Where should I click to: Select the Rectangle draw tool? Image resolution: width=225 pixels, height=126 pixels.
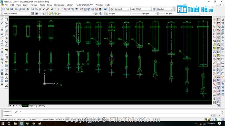(x=2, y=34)
